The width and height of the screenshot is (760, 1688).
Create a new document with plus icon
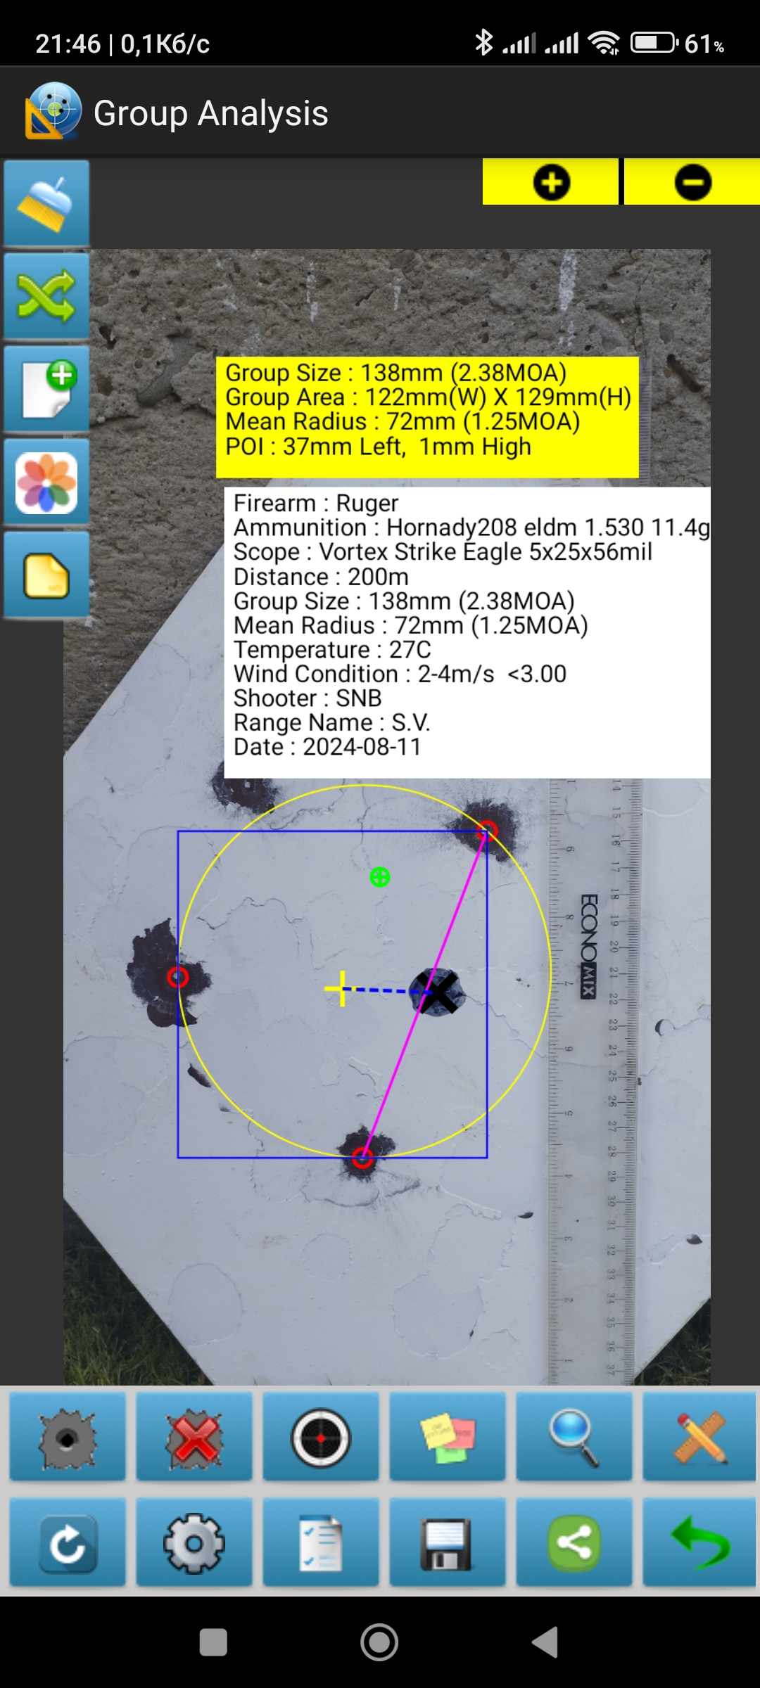(x=46, y=389)
